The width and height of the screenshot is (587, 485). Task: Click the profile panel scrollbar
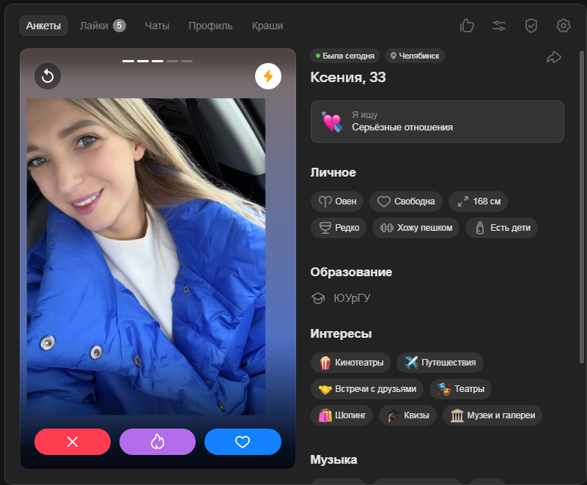581,207
